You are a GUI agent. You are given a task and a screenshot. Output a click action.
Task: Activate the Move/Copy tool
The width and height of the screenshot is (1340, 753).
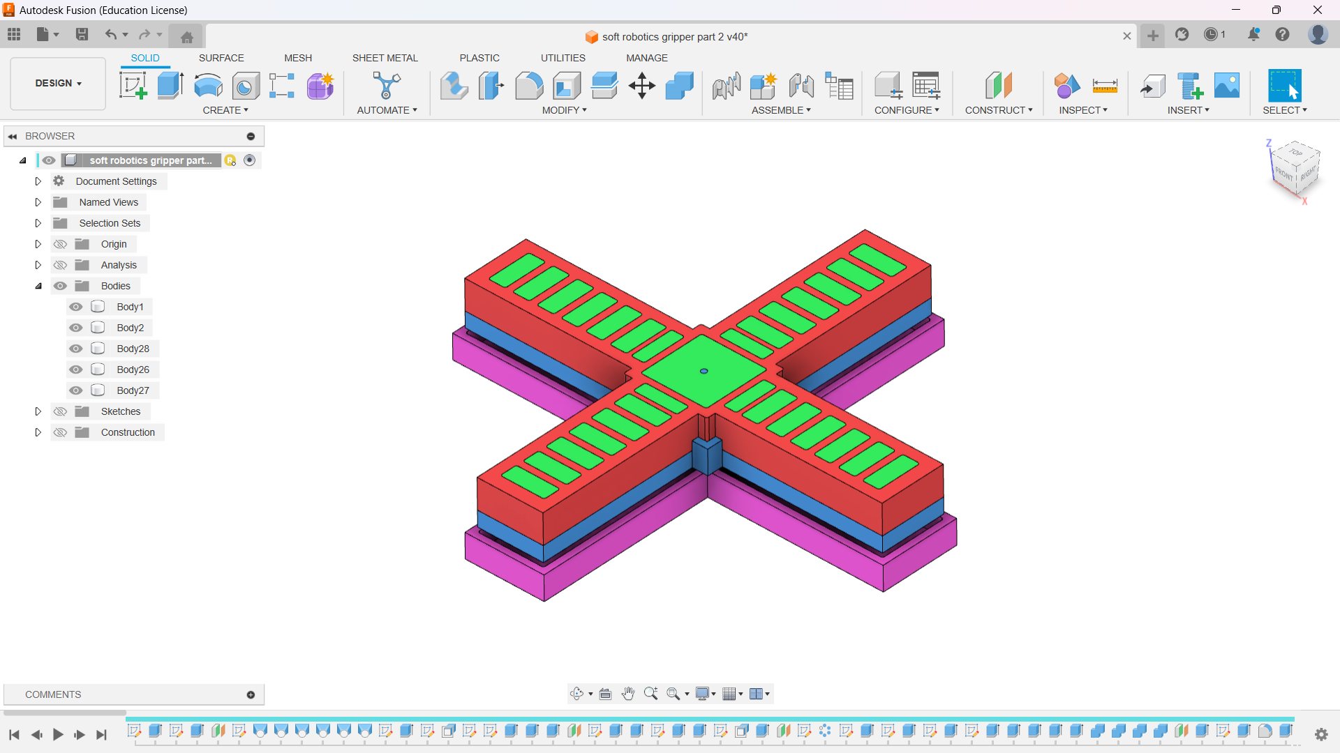pos(641,86)
